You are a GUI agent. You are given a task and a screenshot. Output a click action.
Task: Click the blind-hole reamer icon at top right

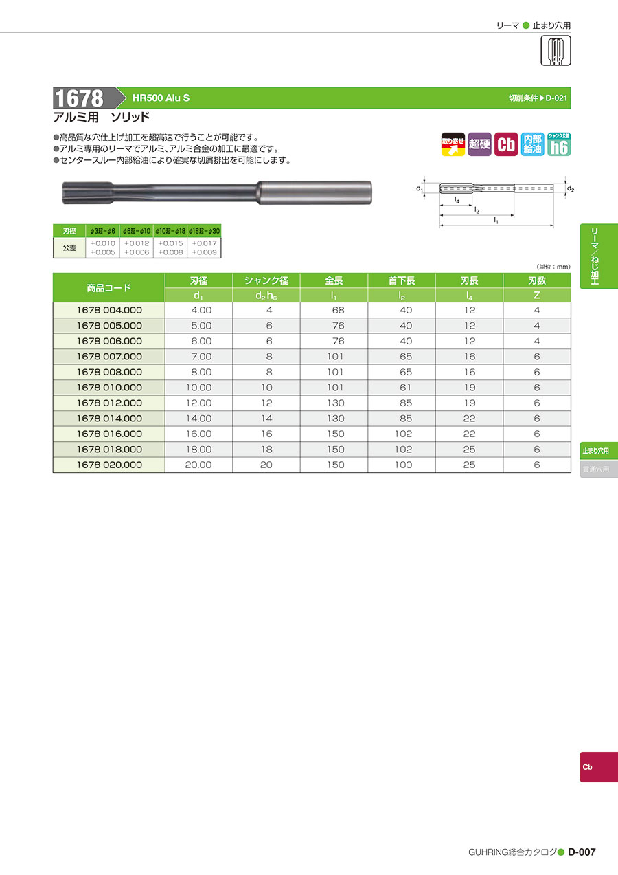click(556, 51)
